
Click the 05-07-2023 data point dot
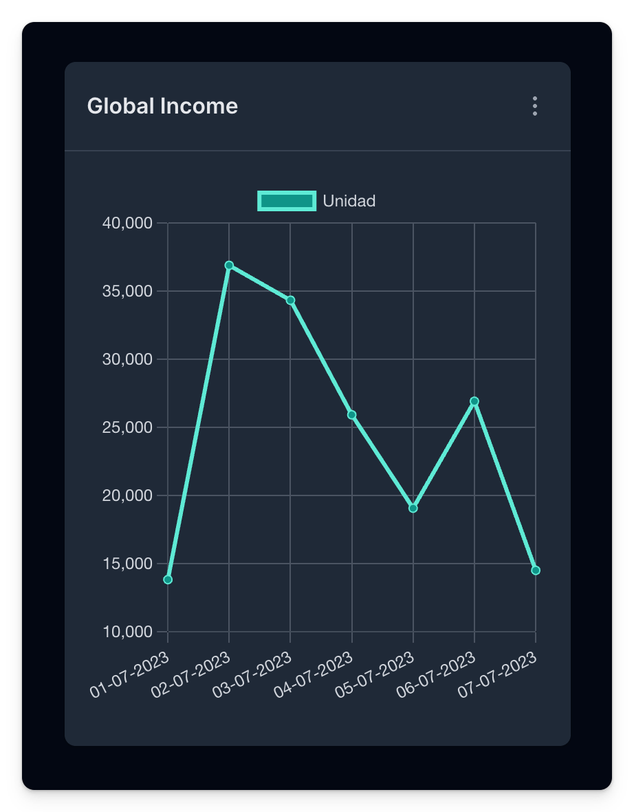tap(413, 509)
